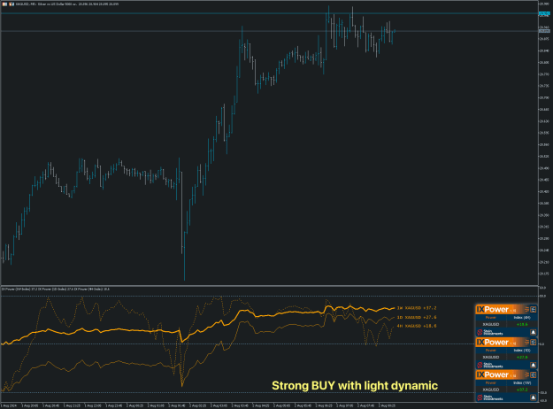Click the grid icon left of the chart title
This screenshot has height=409, width=553.
[4, 4]
